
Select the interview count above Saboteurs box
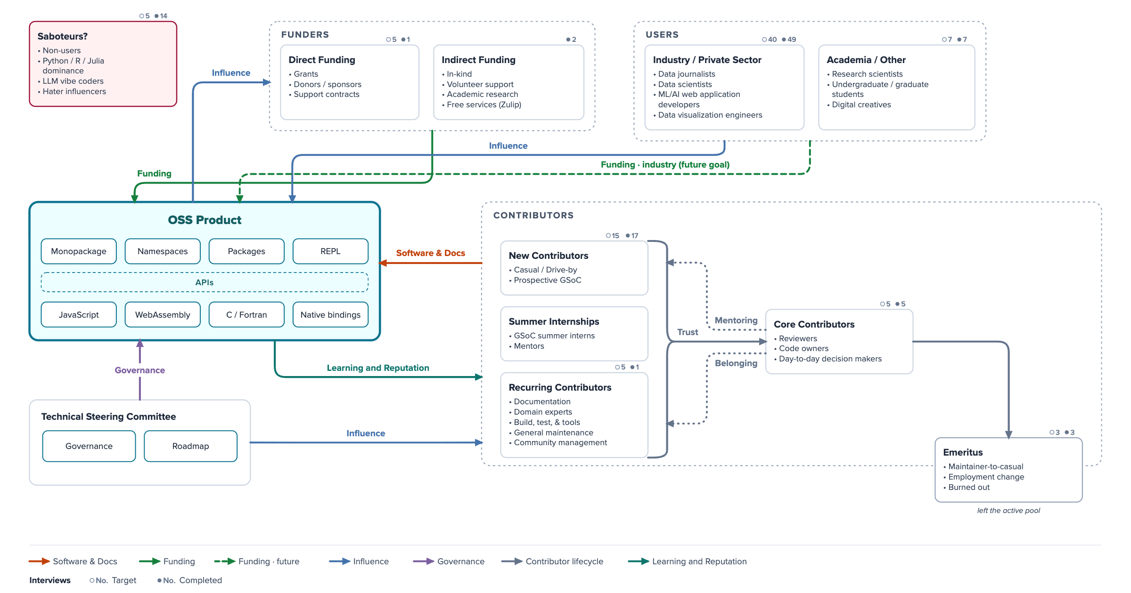pyautogui.click(x=153, y=16)
